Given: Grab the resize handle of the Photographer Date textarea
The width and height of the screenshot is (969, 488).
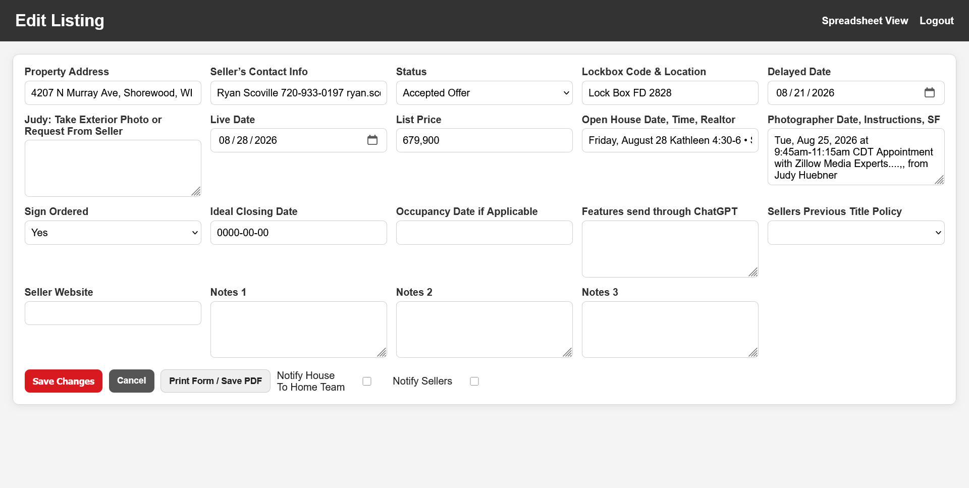Looking at the screenshot, I should 939,180.
